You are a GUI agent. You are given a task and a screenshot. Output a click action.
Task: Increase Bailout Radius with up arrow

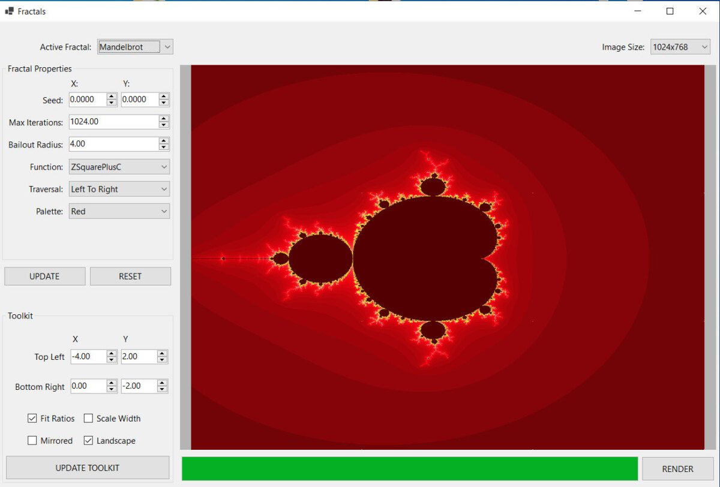(x=164, y=141)
